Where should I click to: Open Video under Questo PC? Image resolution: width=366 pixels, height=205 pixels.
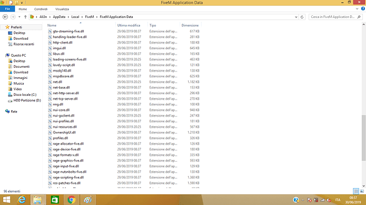[18, 89]
